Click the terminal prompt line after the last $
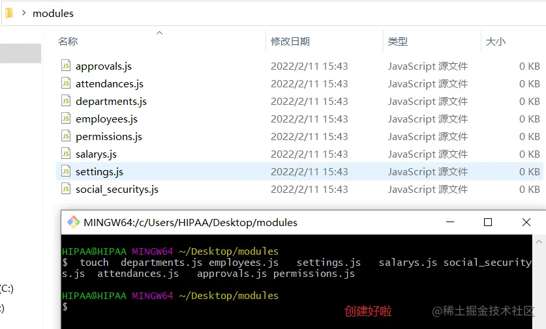This screenshot has width=546, height=329. tap(65, 306)
